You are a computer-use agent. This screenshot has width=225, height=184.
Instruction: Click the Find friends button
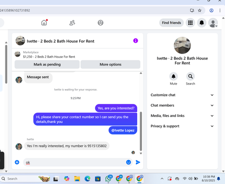pos(171,23)
